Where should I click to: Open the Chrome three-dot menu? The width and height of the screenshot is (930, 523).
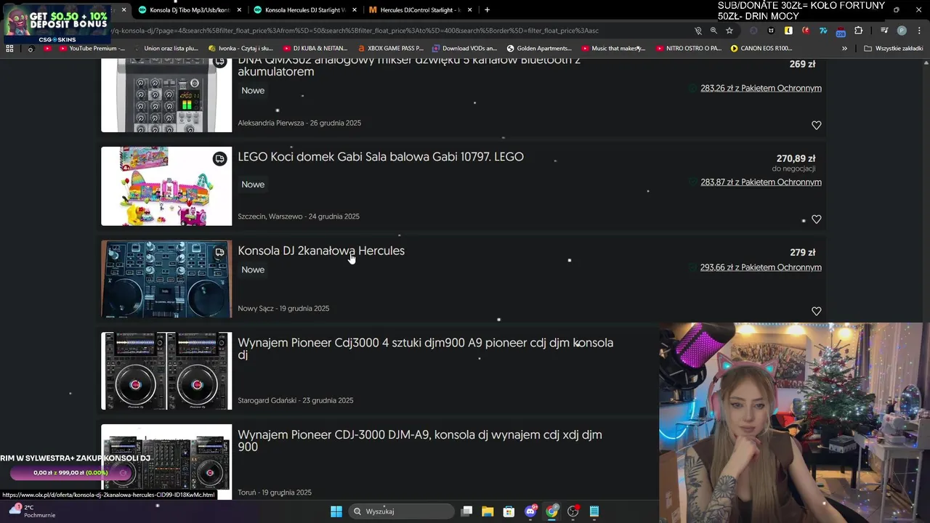(918, 31)
